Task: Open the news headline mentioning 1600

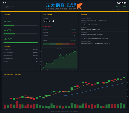Action: click(x=95, y=44)
